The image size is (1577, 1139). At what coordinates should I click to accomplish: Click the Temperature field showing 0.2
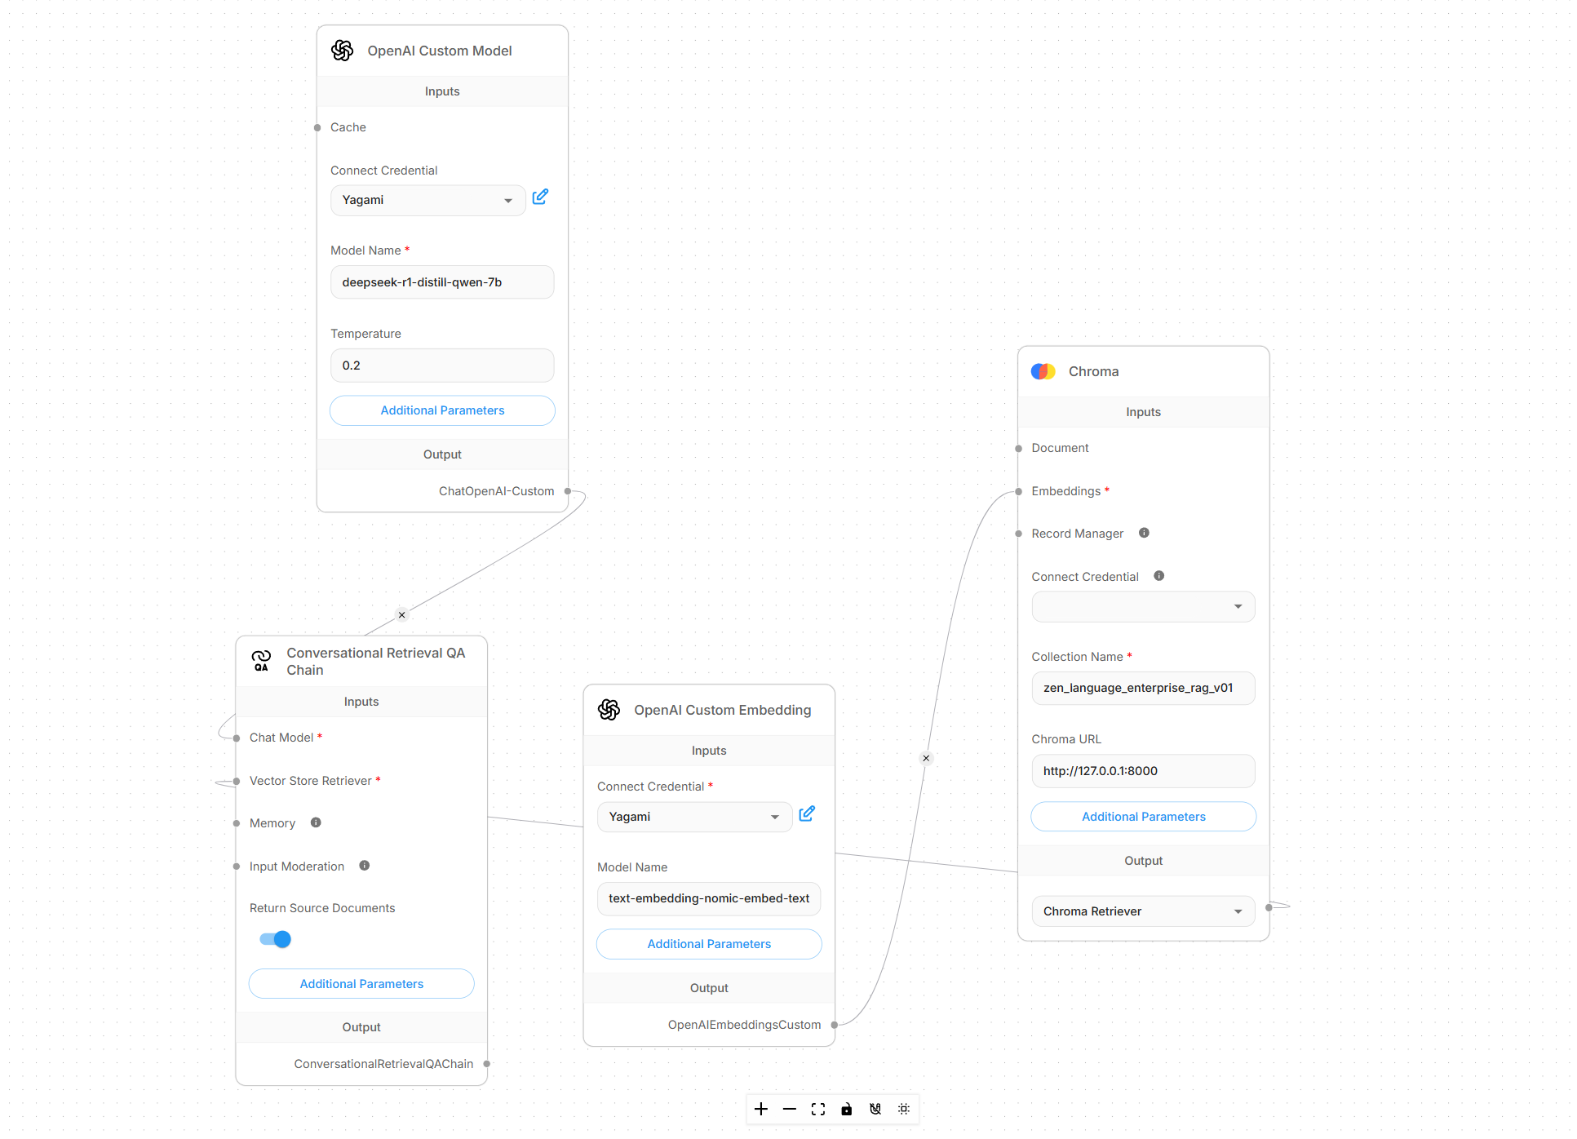[x=442, y=366]
